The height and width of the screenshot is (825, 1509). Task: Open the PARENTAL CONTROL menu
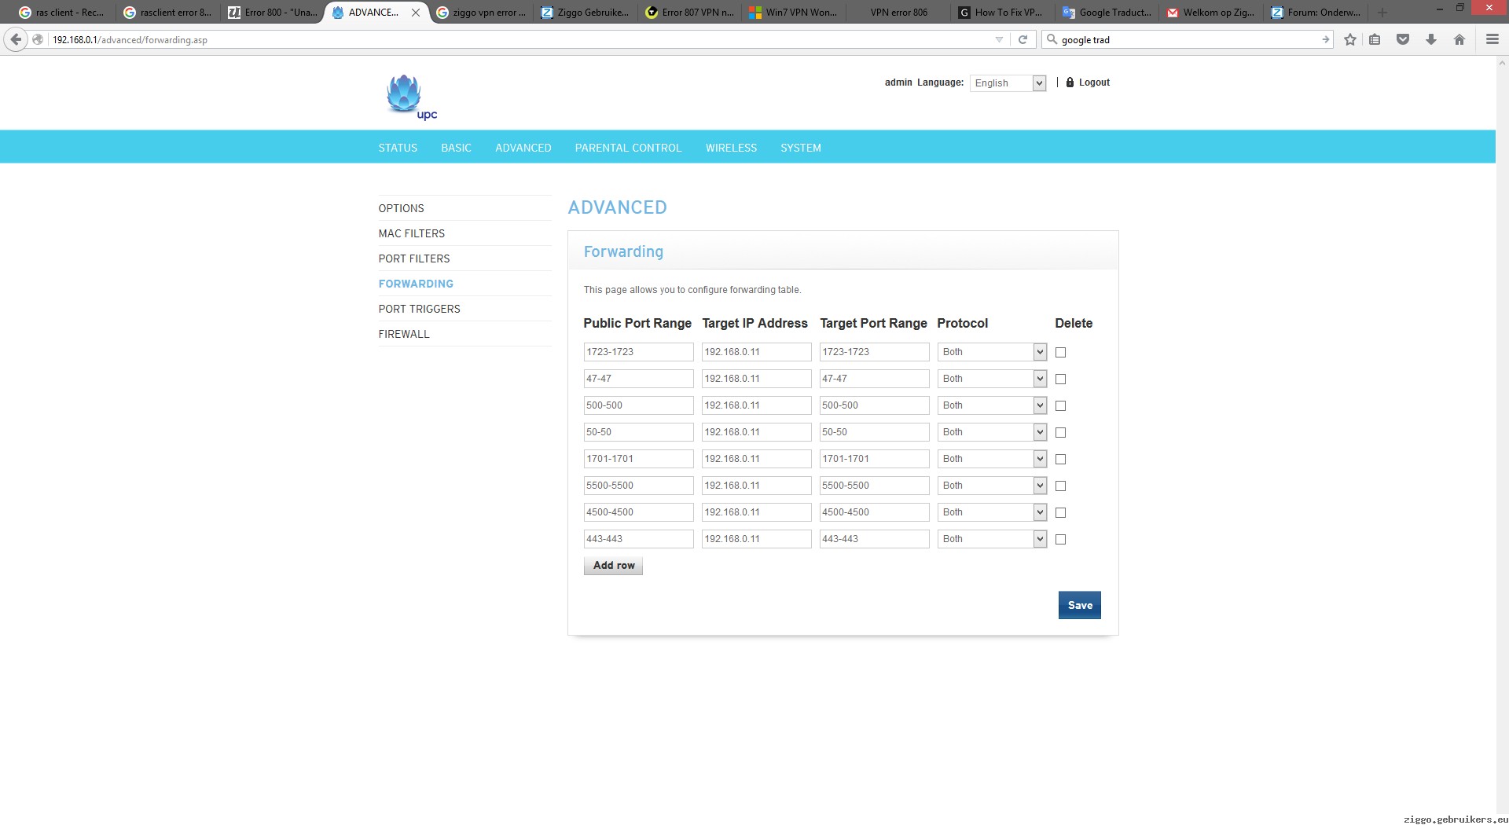point(628,148)
